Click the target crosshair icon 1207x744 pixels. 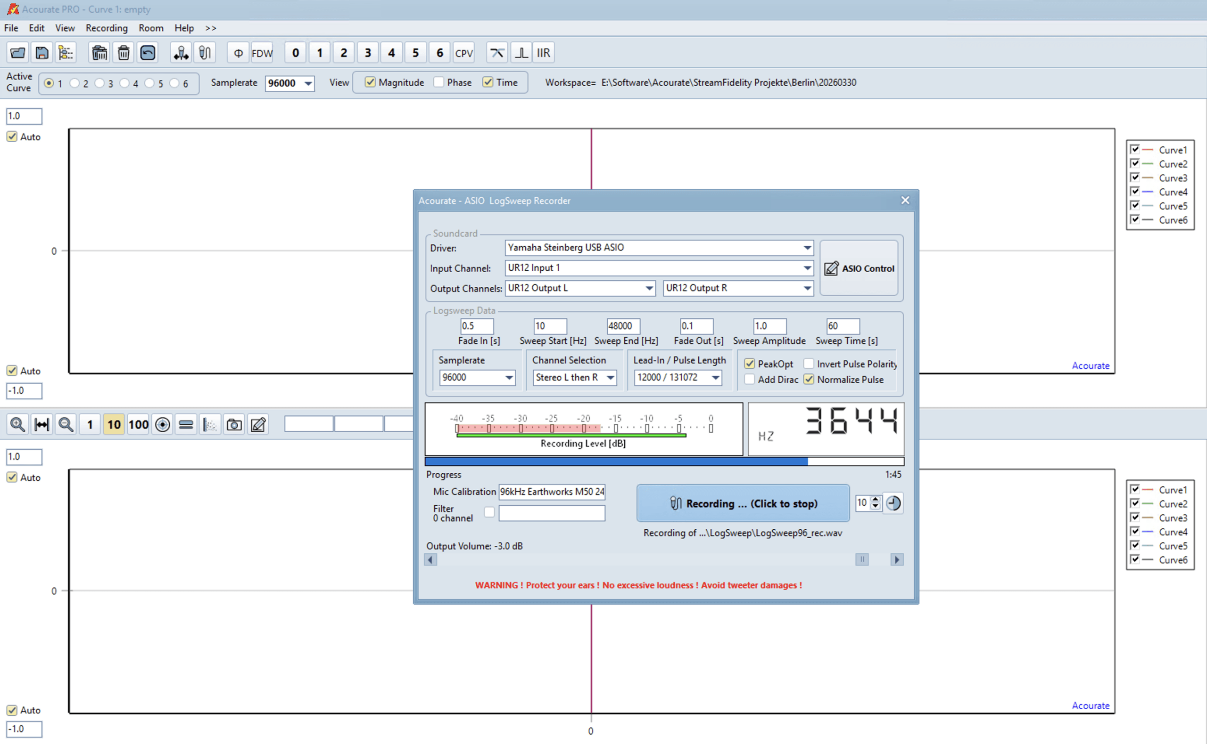163,424
